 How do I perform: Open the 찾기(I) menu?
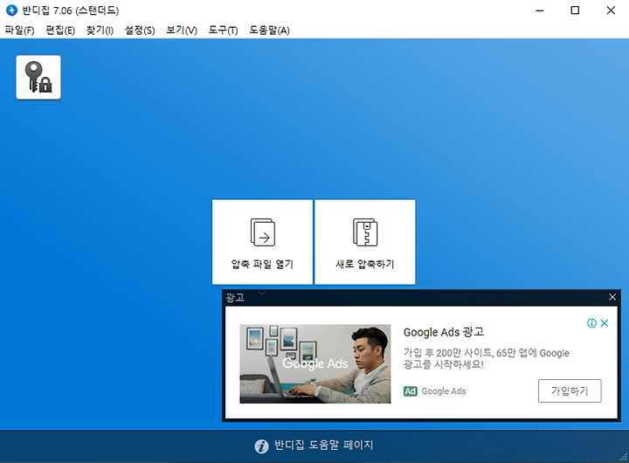point(100,31)
